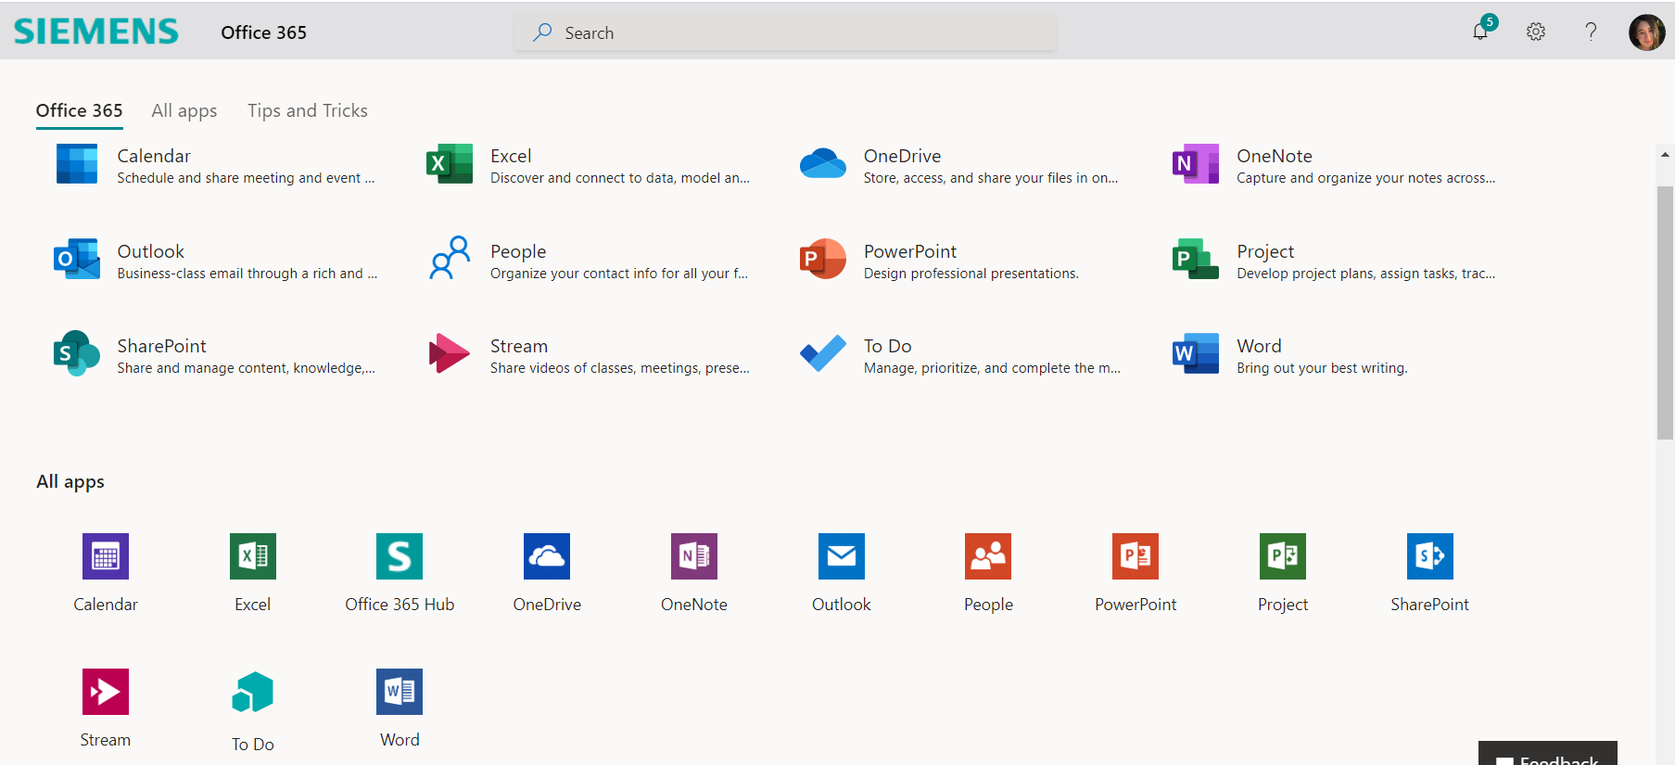Open settings gear in header
The height and width of the screenshot is (765, 1675).
[1536, 32]
